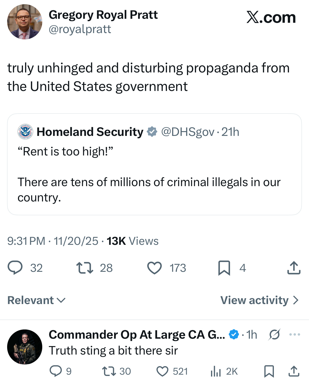Open Commander Op At Large's profile picture
Screen dimensions: 309x386
(x=25, y=347)
